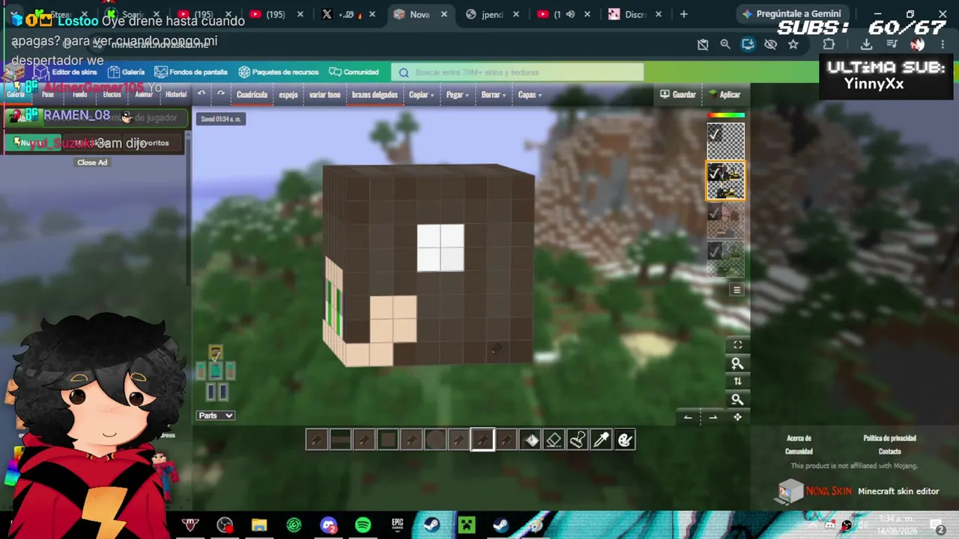959x539 pixels.
Task: Click the skin and texture search field
Action: [517, 72]
